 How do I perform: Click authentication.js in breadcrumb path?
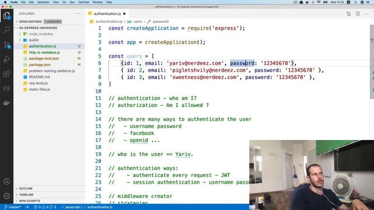click(x=109, y=22)
